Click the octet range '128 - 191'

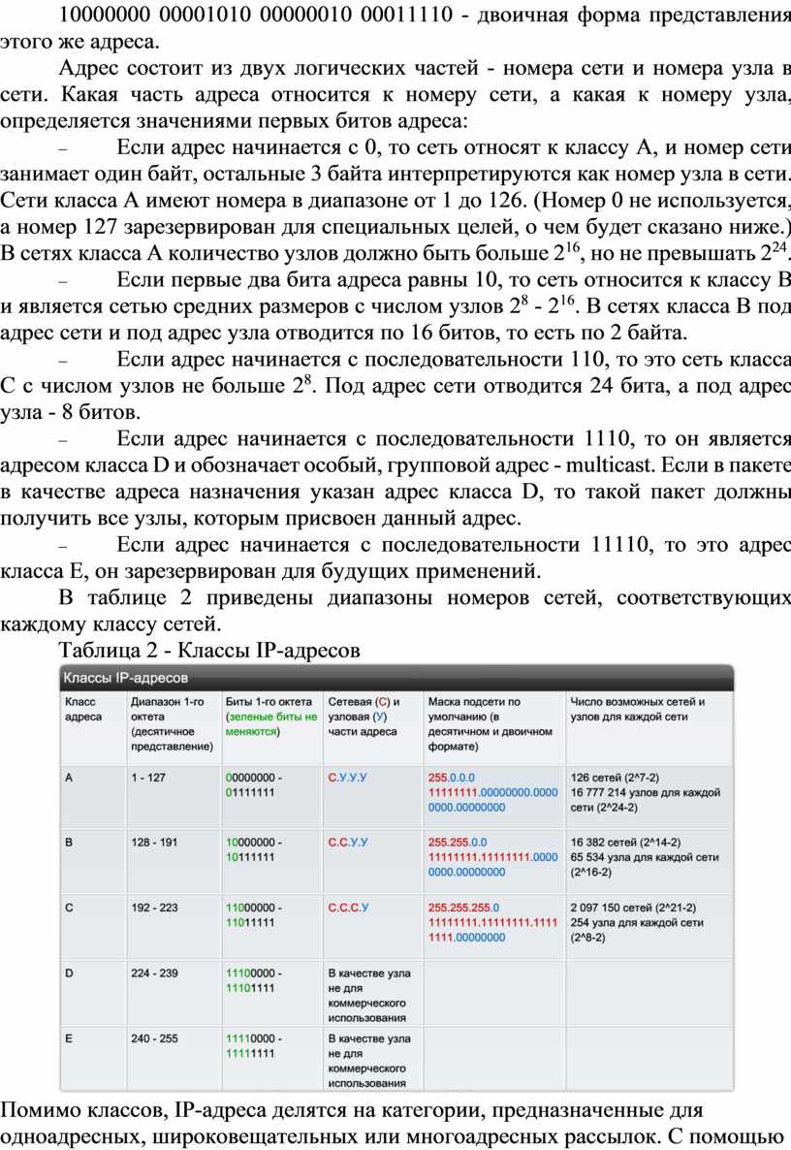click(154, 843)
